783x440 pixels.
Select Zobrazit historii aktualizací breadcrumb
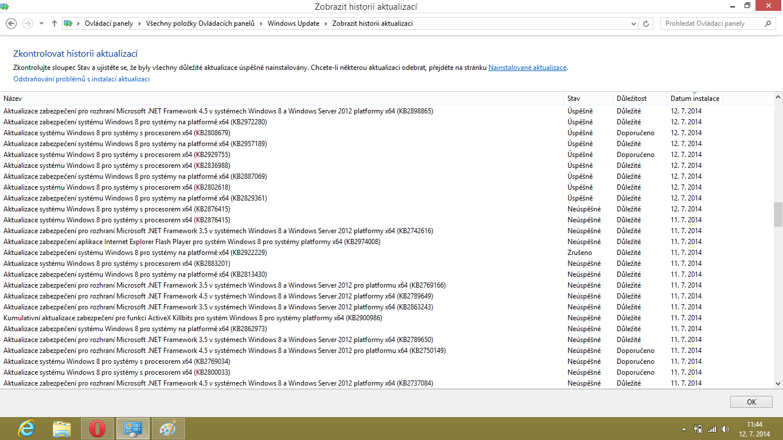pyautogui.click(x=373, y=24)
